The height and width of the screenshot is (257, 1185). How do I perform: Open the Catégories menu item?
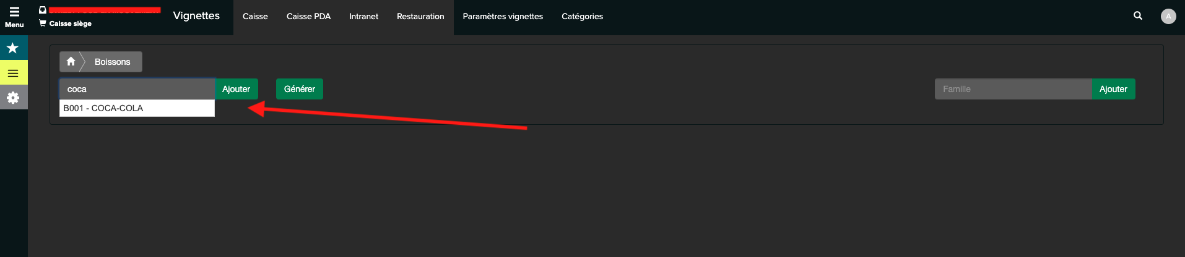582,17
